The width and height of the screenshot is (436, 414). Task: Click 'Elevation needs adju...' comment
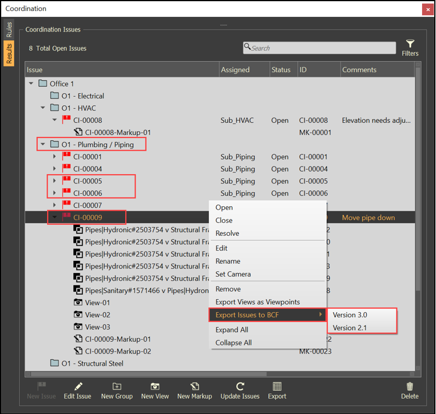(376, 120)
